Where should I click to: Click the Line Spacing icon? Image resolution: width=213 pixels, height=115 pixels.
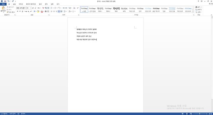(64, 11)
